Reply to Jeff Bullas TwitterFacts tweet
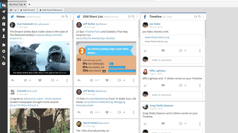 point(79,80)
